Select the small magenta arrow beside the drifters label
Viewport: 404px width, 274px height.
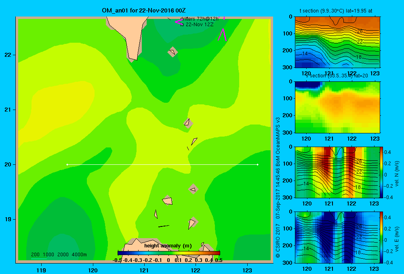click(x=179, y=22)
